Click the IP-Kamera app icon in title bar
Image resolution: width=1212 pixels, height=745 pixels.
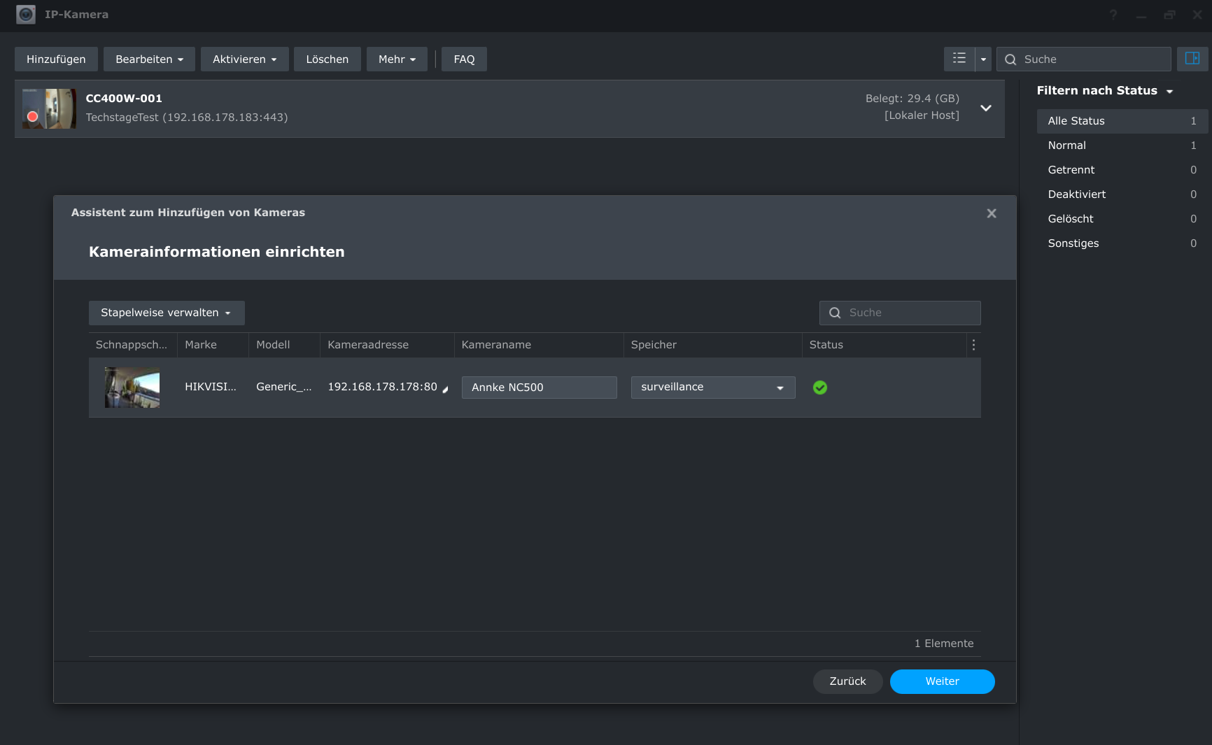pyautogui.click(x=26, y=15)
